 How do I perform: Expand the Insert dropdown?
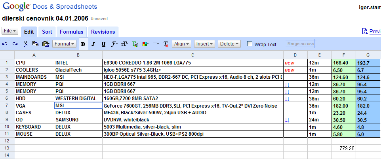tap(204, 44)
